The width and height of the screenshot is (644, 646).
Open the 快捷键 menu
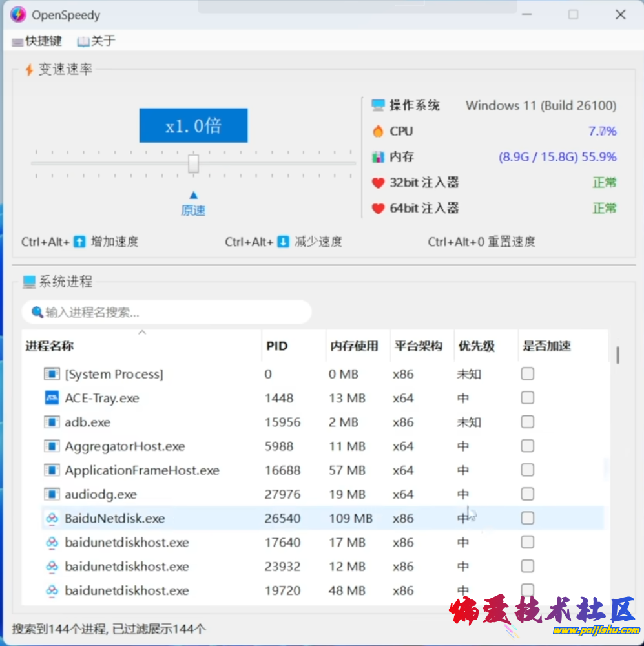tap(37, 41)
